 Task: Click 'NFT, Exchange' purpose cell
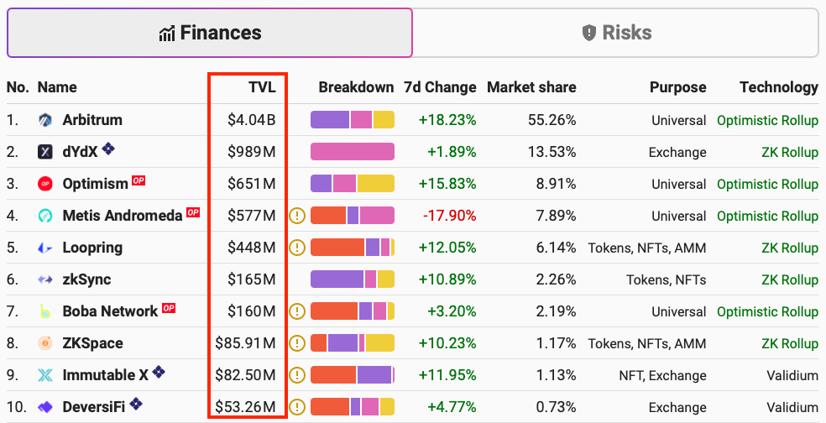[662, 375]
